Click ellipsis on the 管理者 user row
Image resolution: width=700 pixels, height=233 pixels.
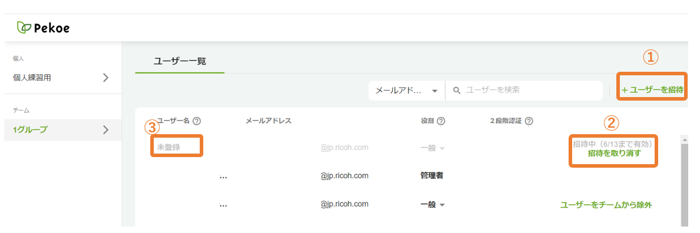[223, 177]
